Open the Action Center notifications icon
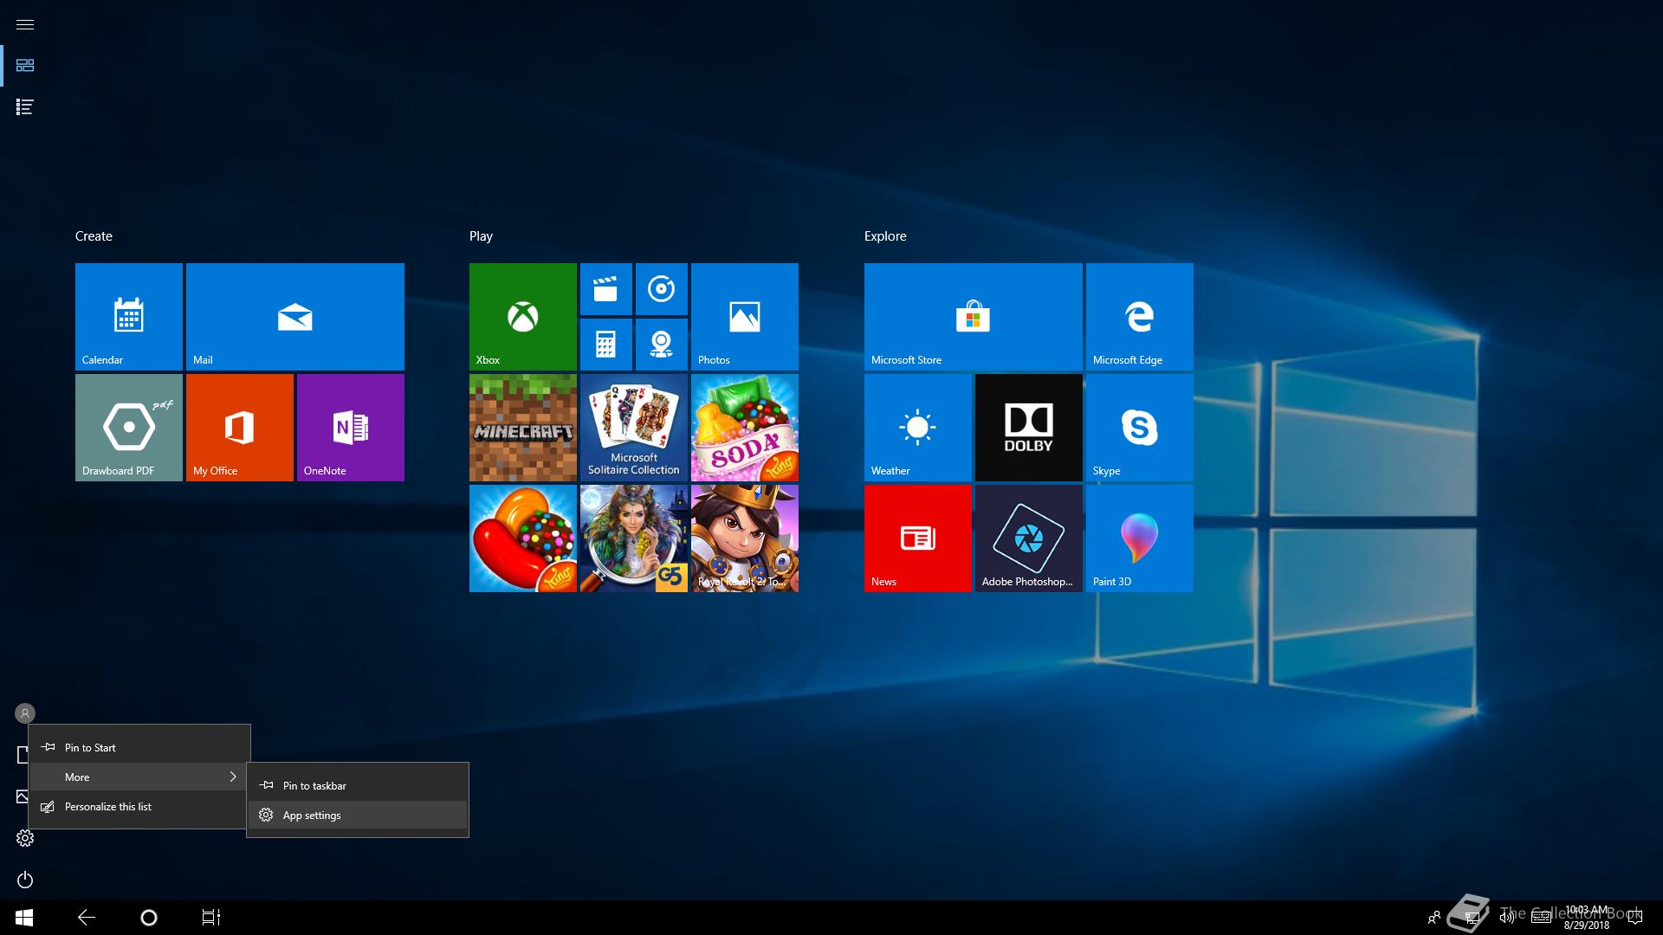Viewport: 1663px width, 935px height. 1635,918
